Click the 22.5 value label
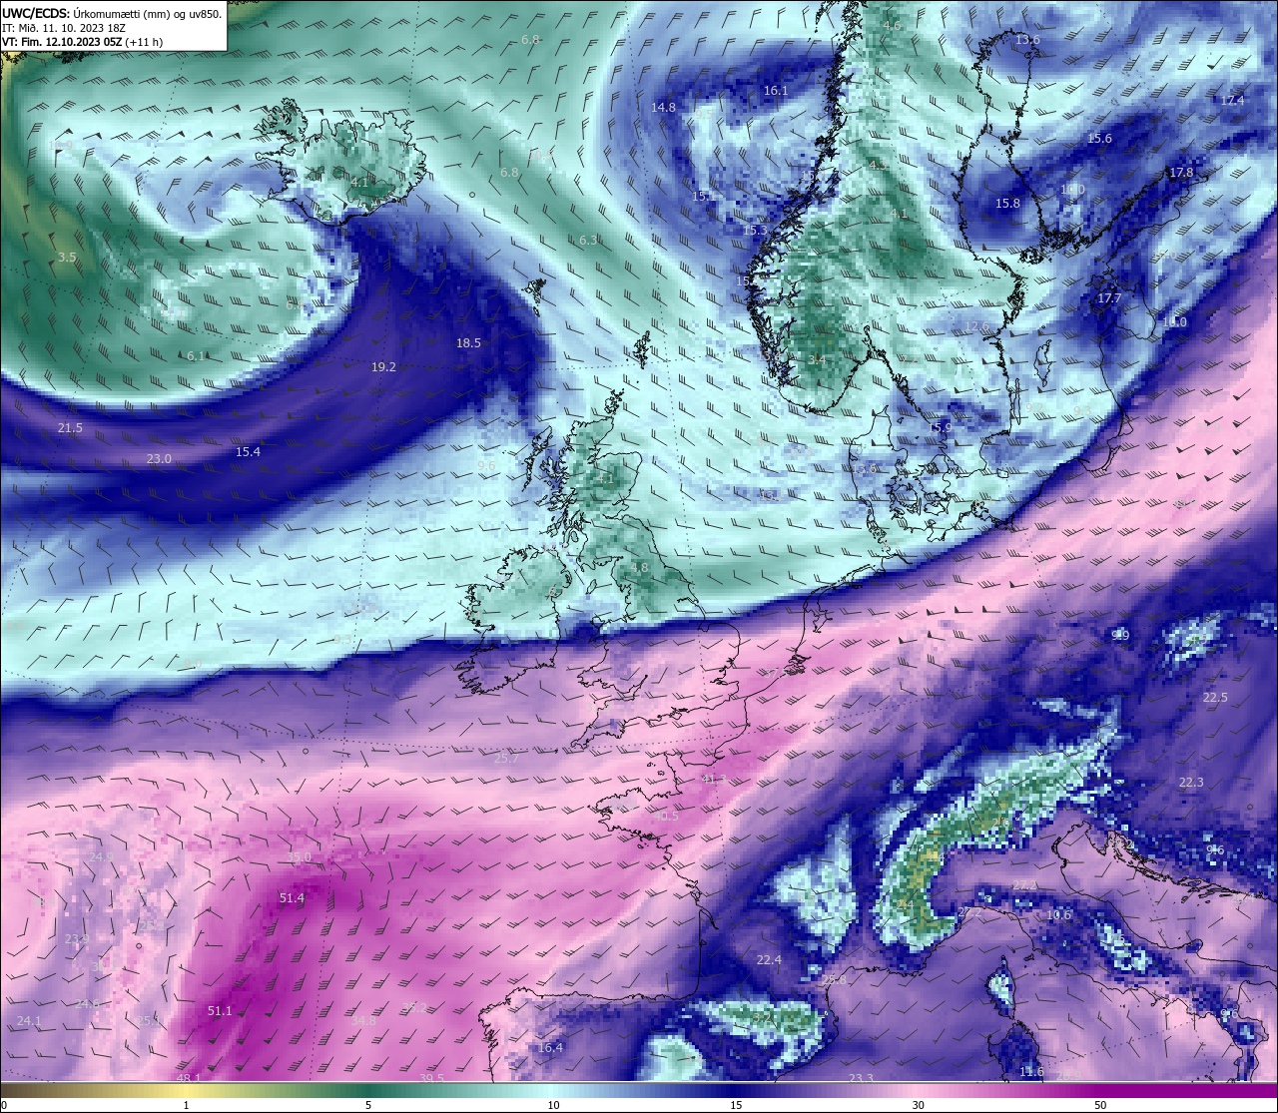Viewport: 1278px width, 1113px height. tap(1215, 698)
